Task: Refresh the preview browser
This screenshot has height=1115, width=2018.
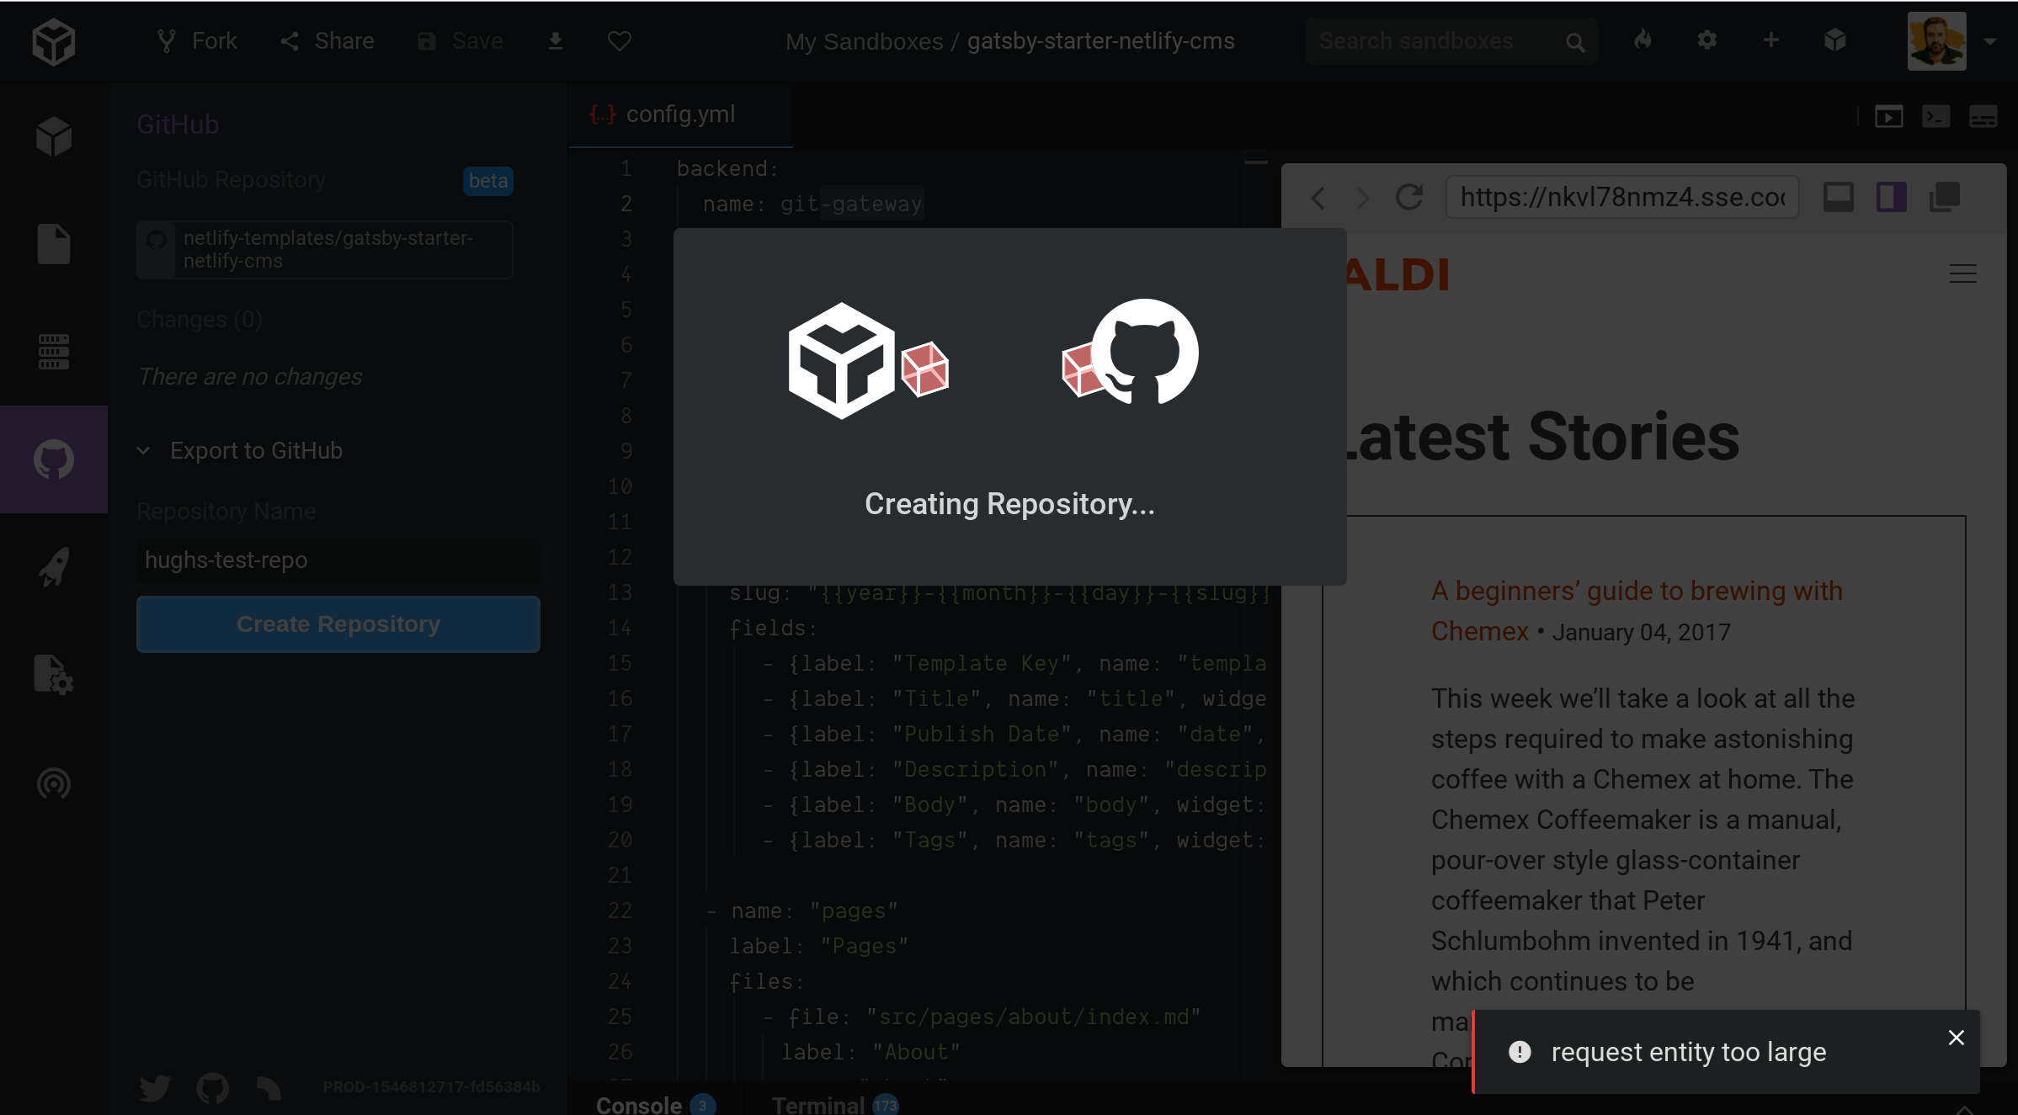Action: [1409, 198]
